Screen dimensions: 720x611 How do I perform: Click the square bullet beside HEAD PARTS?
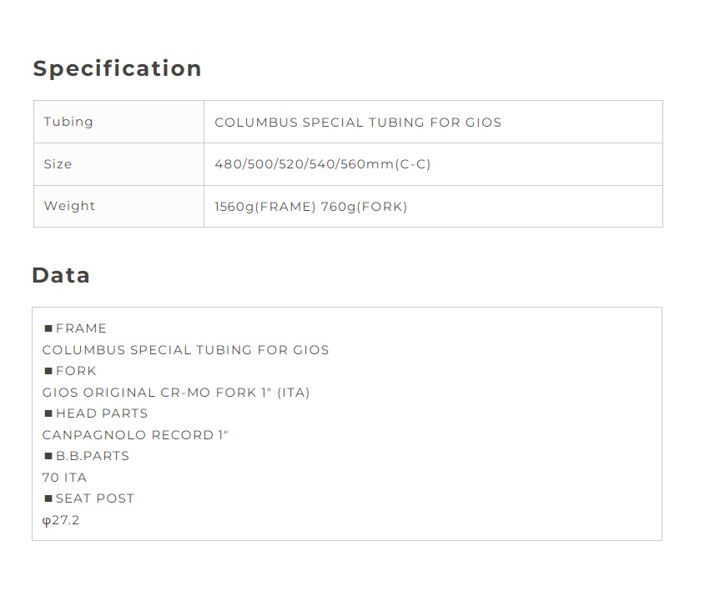coord(48,413)
